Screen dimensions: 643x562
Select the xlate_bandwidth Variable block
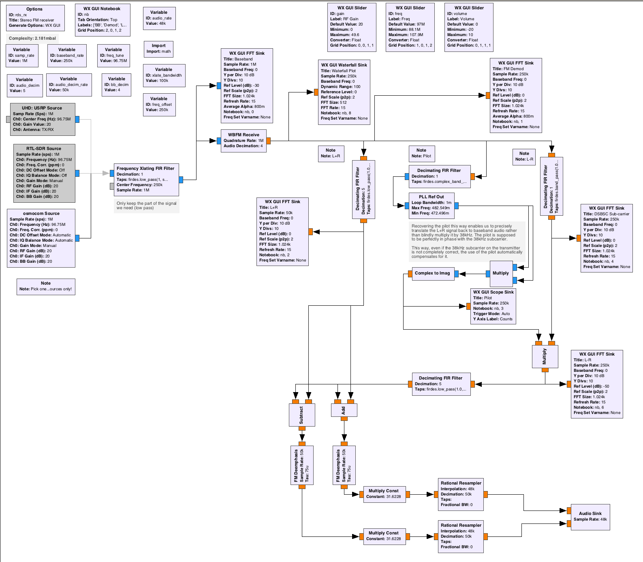click(x=164, y=75)
